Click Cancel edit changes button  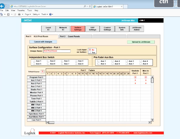pos(43,42)
